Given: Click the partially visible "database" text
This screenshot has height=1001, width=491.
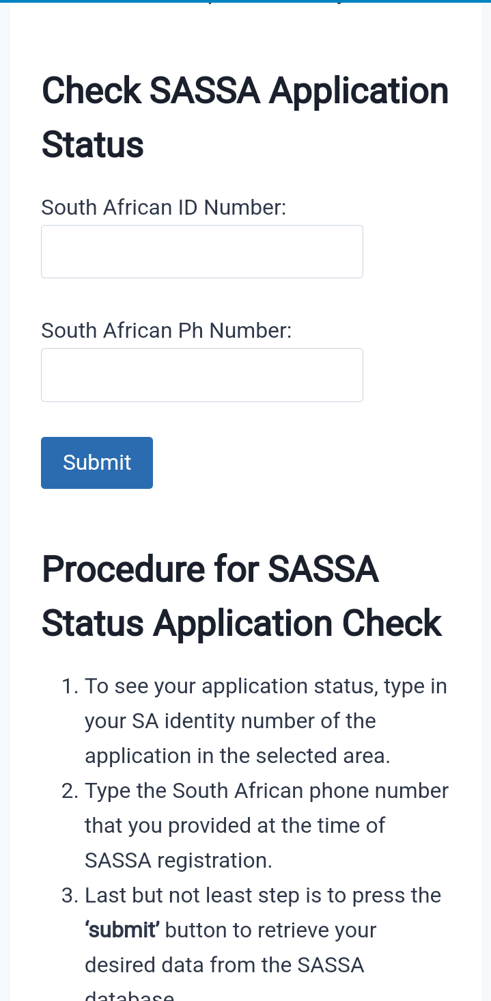Looking at the screenshot, I should 129,997.
